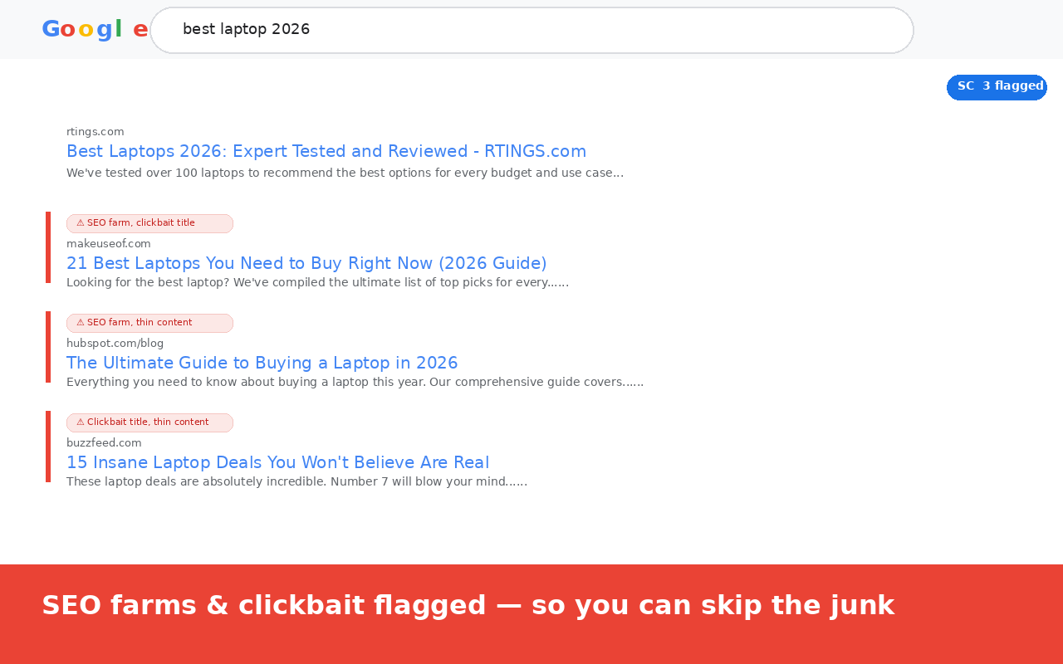This screenshot has width=1063, height=664.
Task: Click the rtings.com site address
Action: click(x=96, y=131)
